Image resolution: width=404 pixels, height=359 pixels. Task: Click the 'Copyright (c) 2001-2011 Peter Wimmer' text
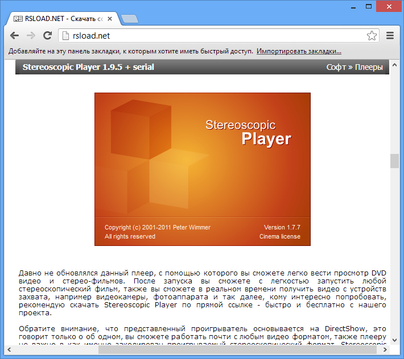click(158, 227)
